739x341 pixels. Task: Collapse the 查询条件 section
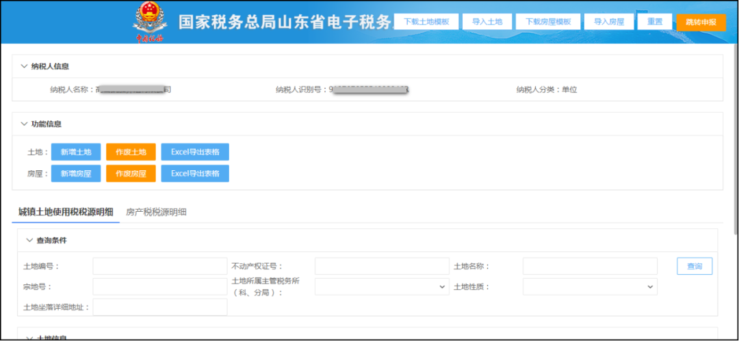point(29,241)
